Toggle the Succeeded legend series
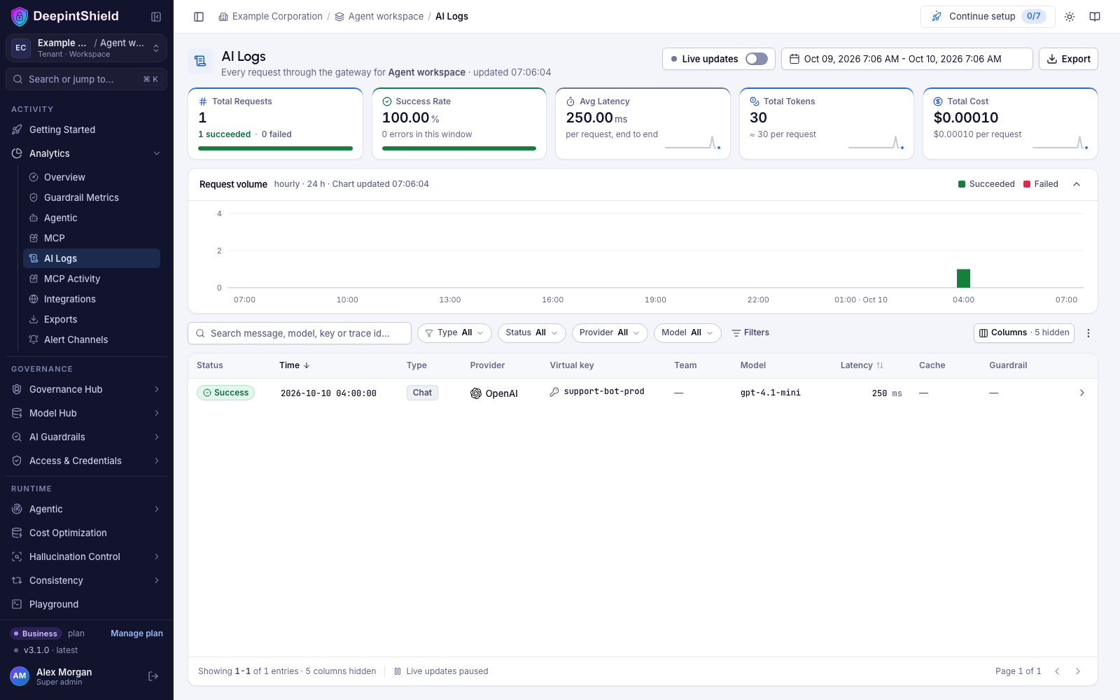The height and width of the screenshot is (700, 1120). [986, 184]
